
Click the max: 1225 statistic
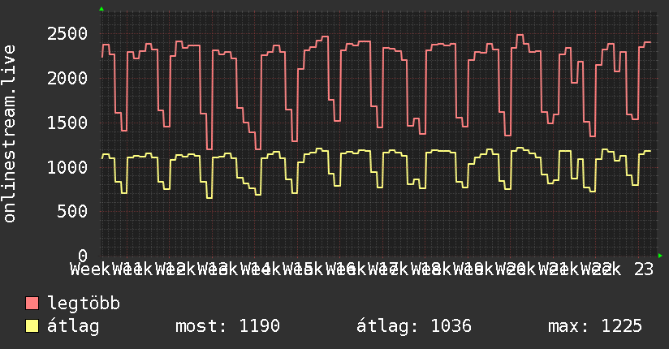pyautogui.click(x=595, y=326)
